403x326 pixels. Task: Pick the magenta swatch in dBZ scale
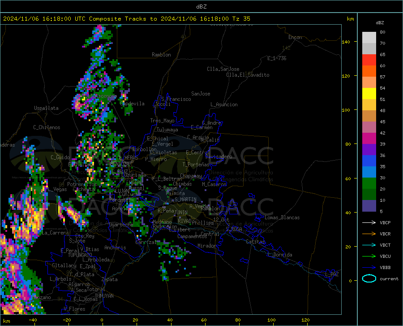click(x=369, y=139)
